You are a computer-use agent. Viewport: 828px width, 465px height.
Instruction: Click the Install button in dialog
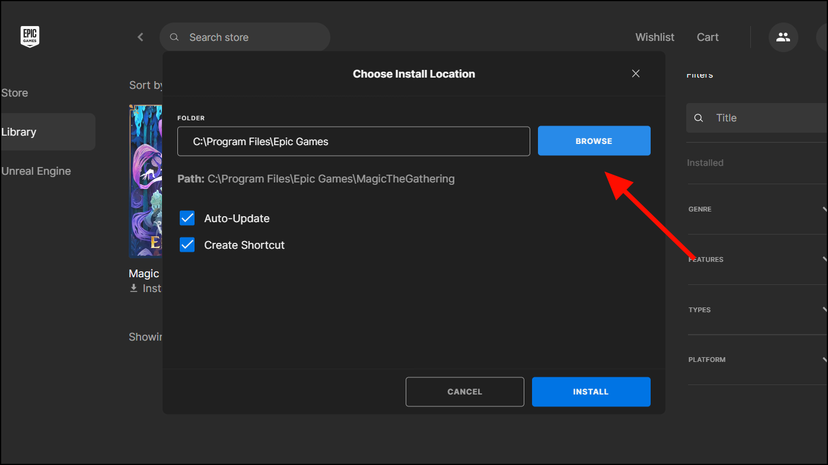(x=591, y=392)
